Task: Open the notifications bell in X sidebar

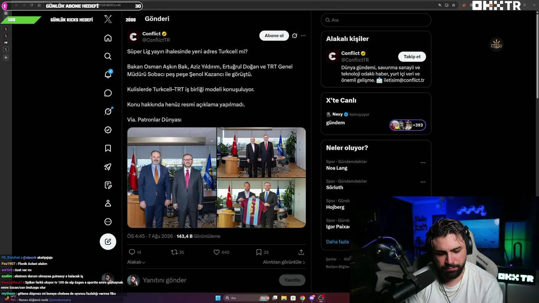Action: (108, 74)
